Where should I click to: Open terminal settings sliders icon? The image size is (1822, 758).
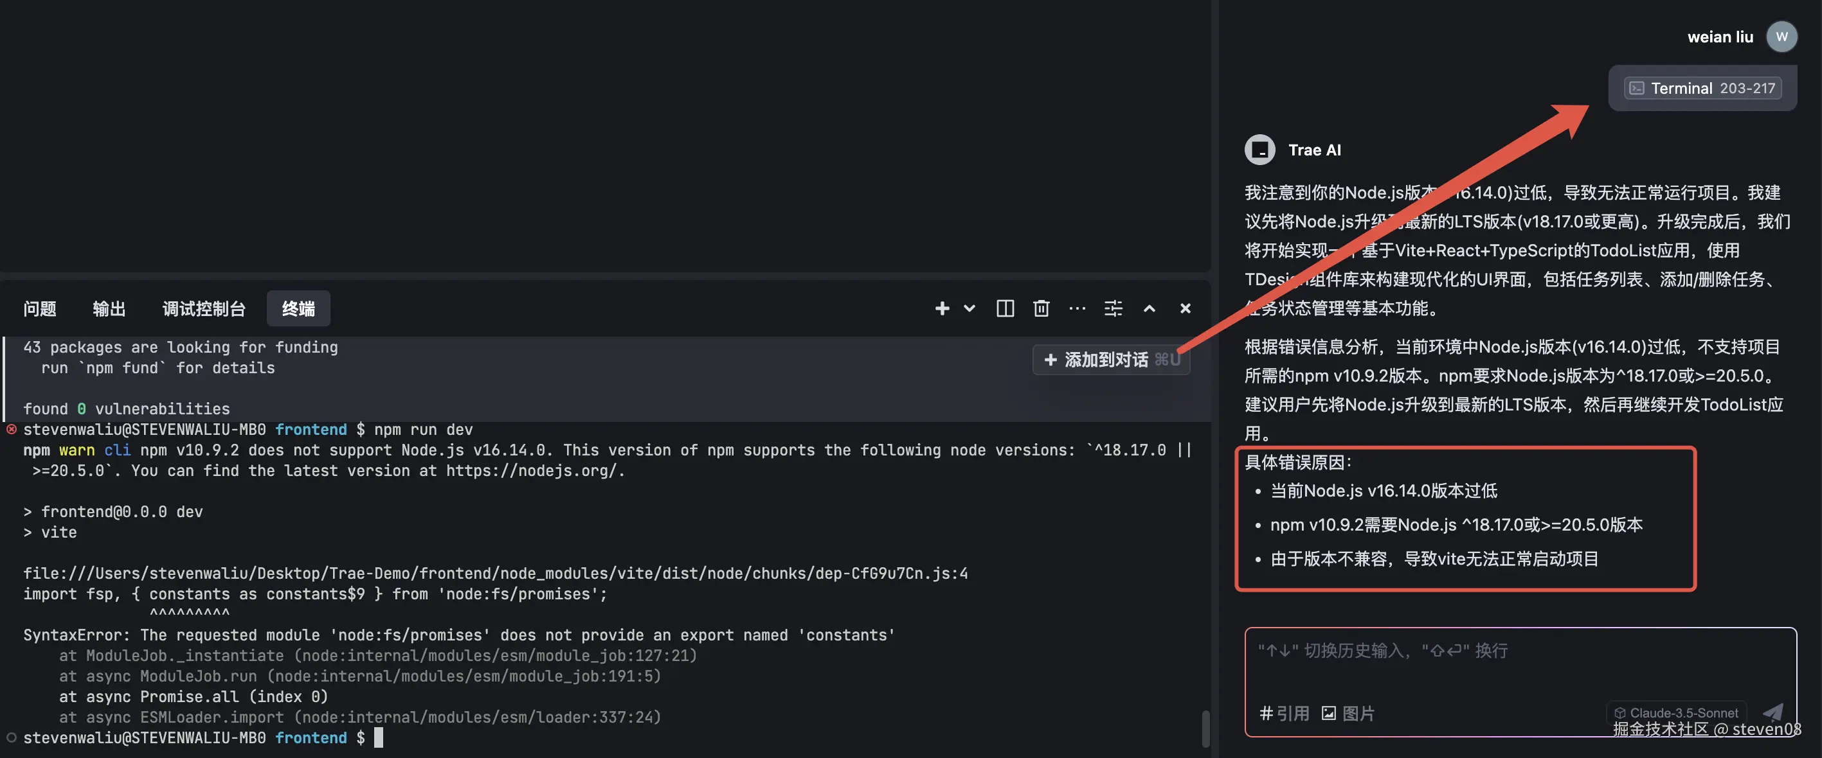(x=1114, y=309)
